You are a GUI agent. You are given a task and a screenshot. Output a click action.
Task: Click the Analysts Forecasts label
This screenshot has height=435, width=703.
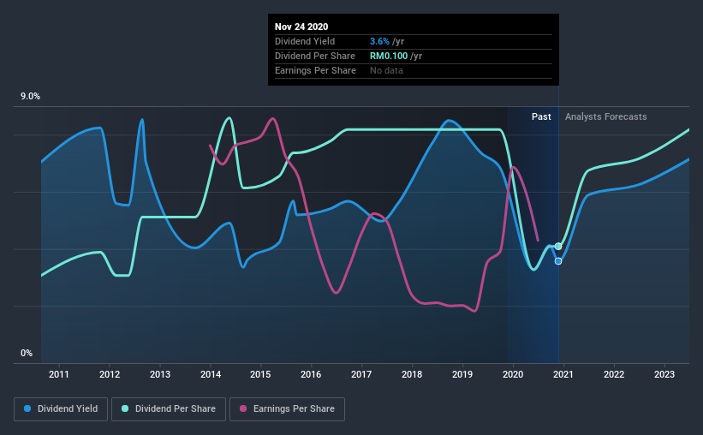[605, 116]
